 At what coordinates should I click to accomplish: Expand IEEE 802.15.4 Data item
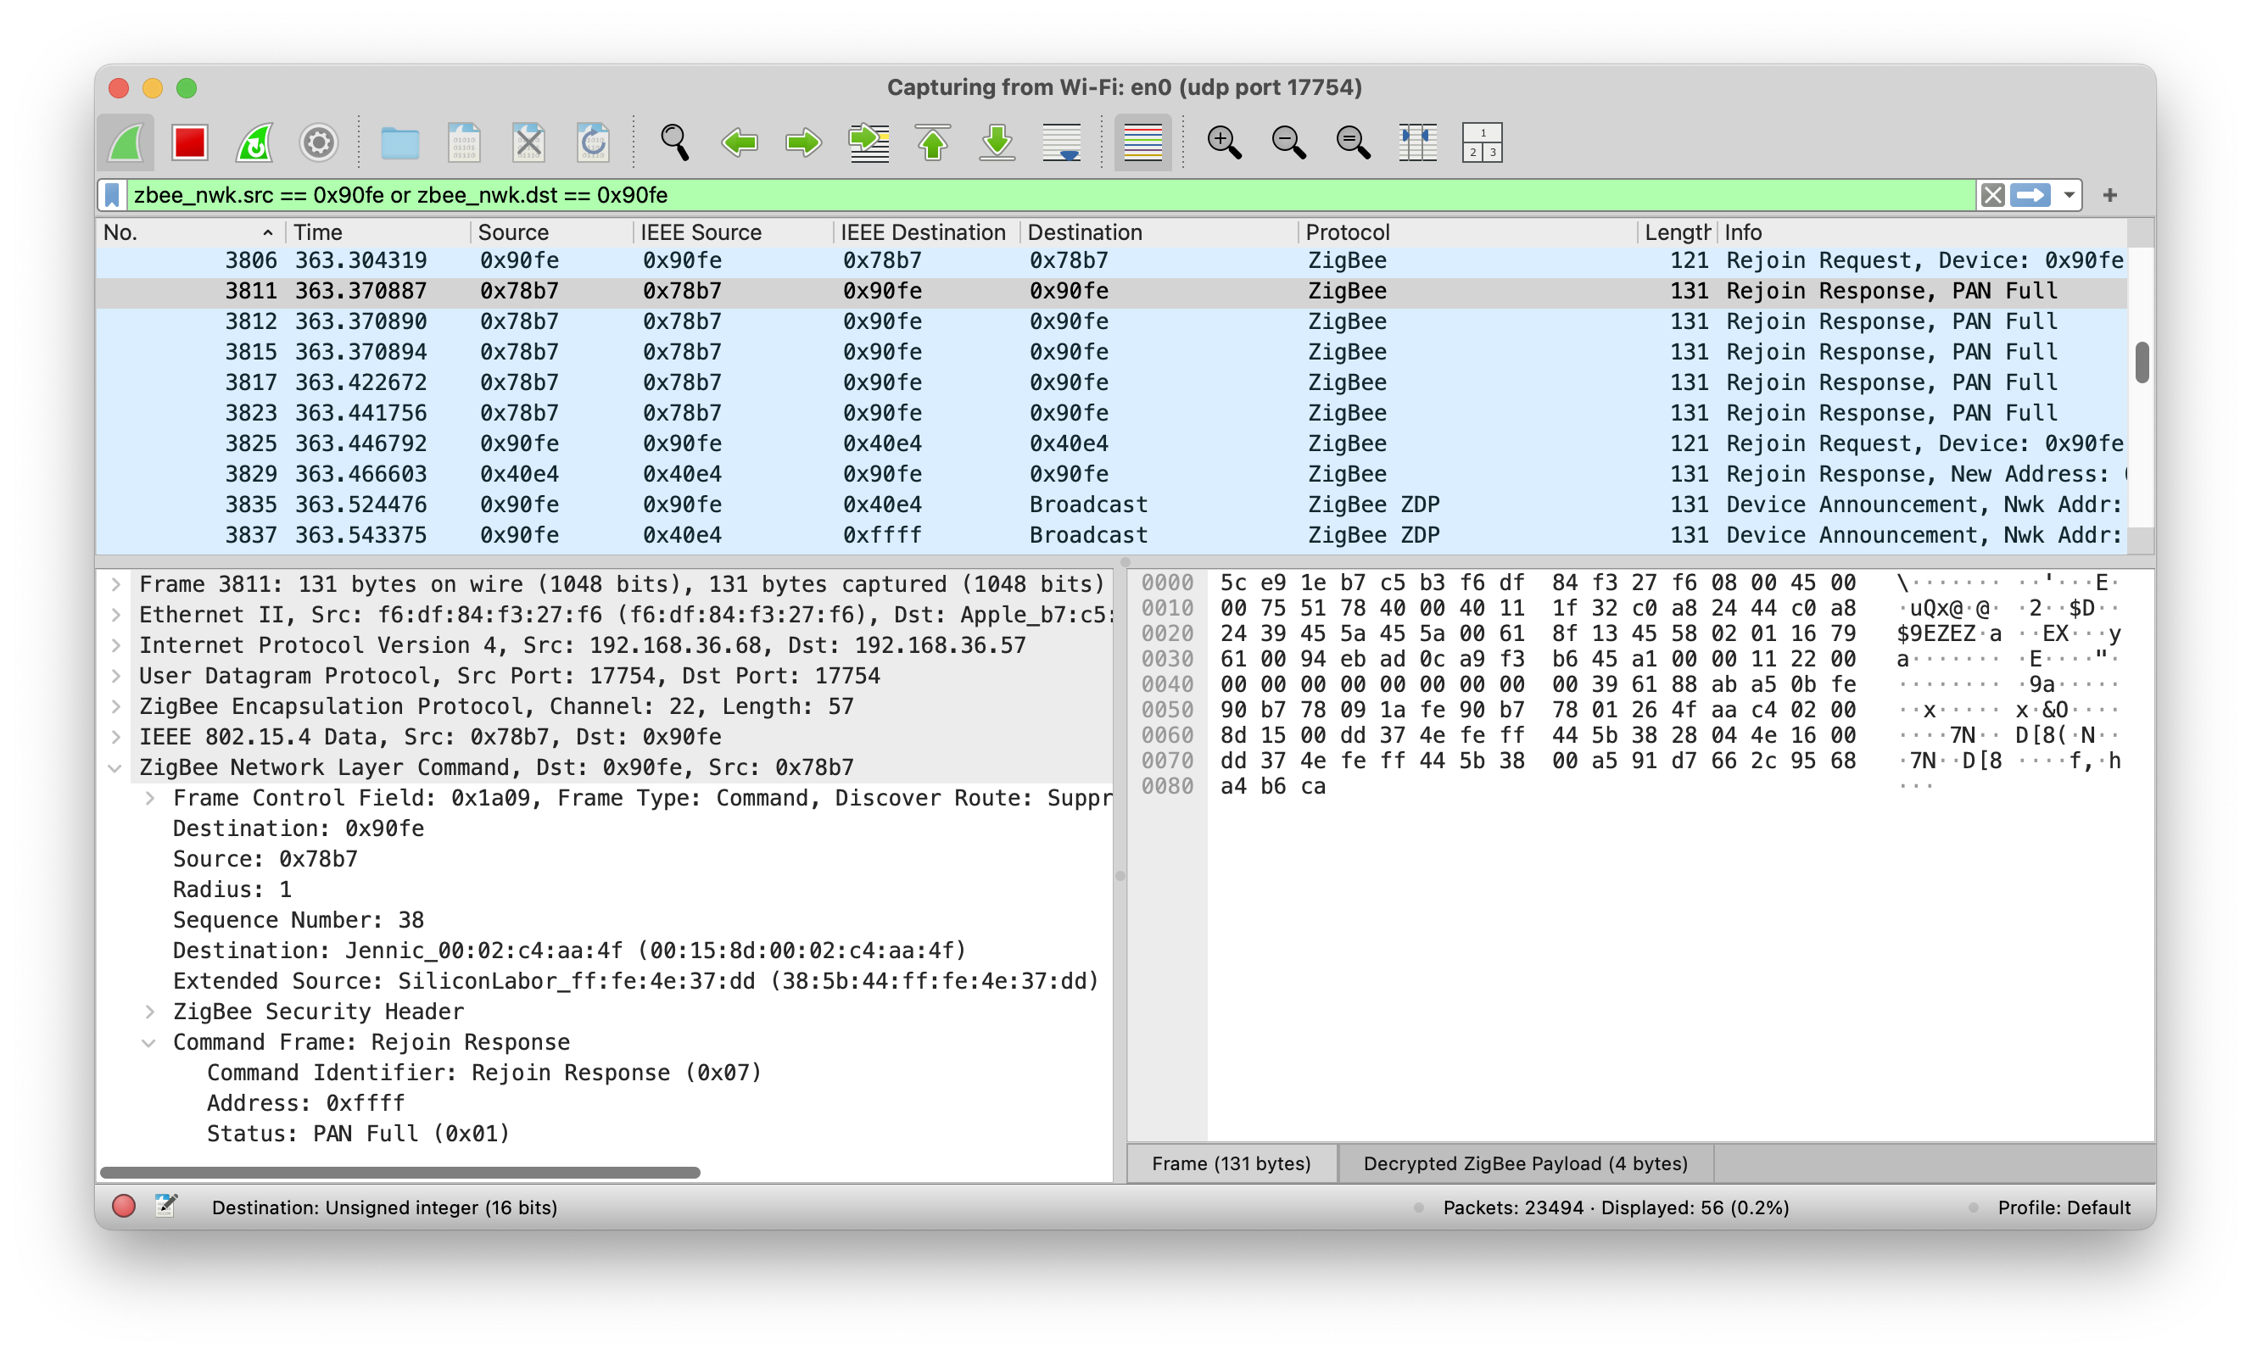coord(117,737)
